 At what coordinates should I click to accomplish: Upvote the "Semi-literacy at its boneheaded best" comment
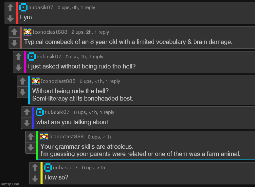23,81
